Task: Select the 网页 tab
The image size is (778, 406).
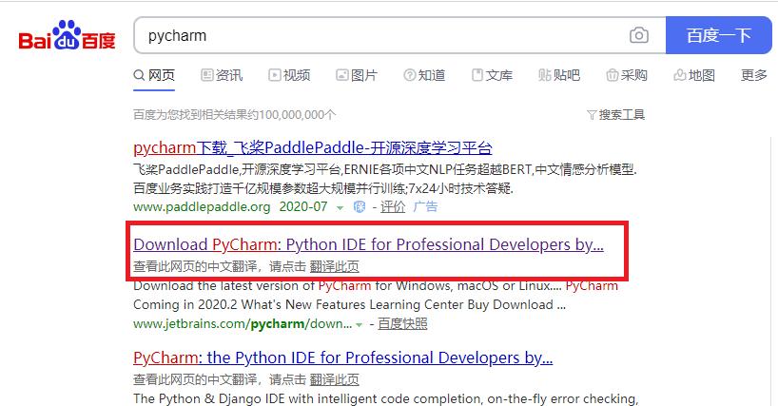Action: click(x=154, y=75)
